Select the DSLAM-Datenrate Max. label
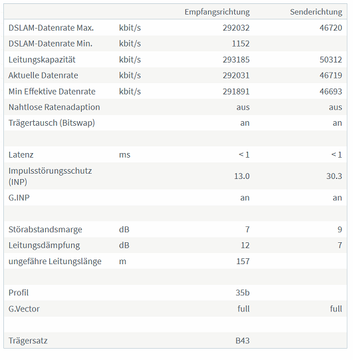353x360 pixels. 51,28
